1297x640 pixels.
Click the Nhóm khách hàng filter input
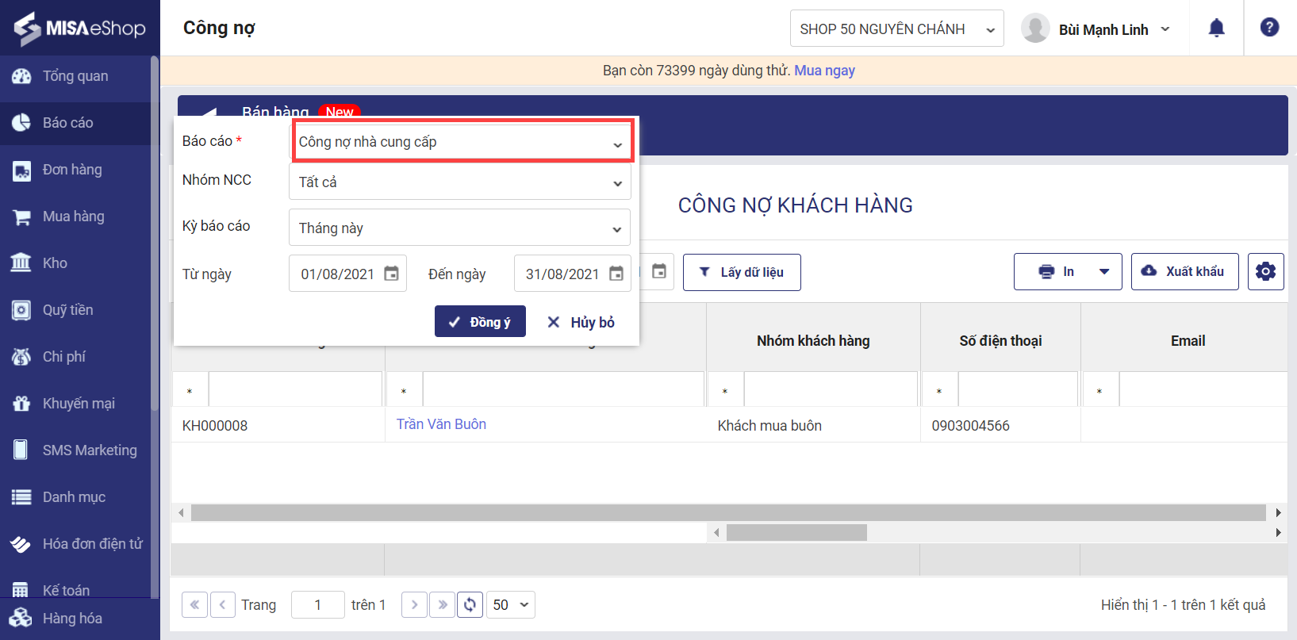831,389
